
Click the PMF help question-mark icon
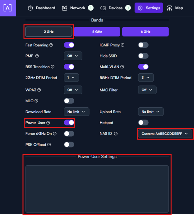tap(37, 56)
